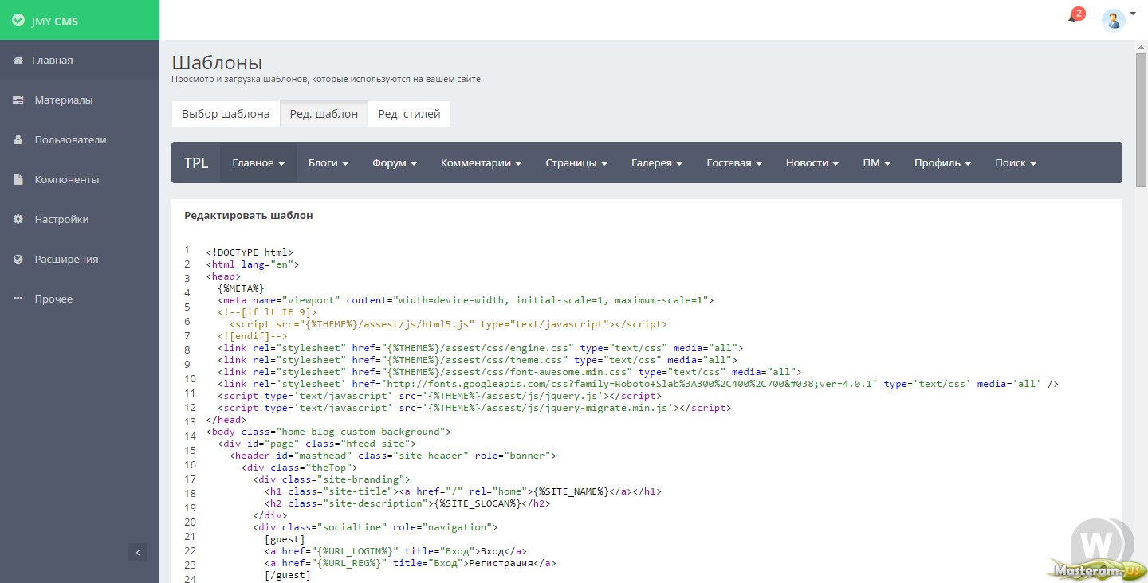Click the meta viewport code line
1148x583 pixels.
pyautogui.click(x=466, y=300)
